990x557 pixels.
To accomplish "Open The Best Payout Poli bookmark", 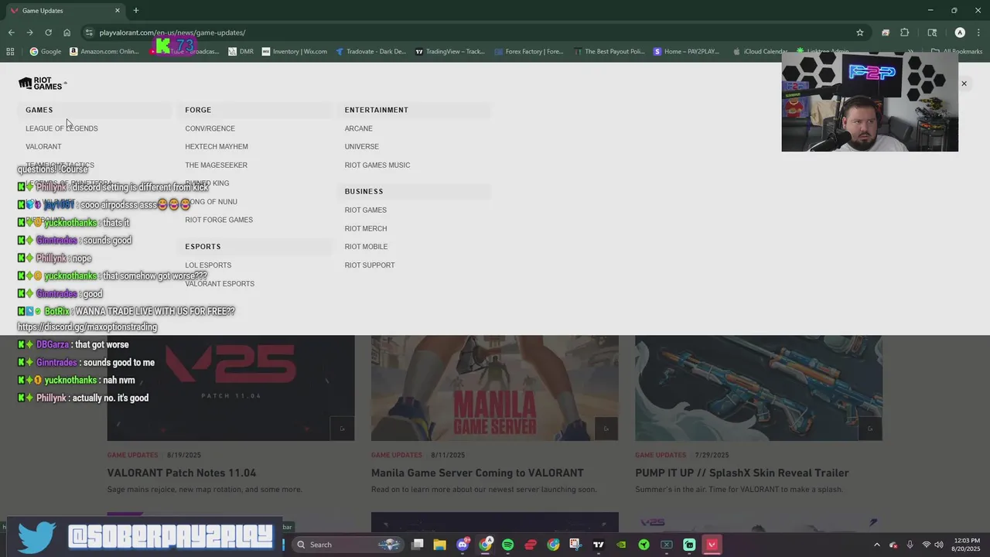I will click(609, 52).
